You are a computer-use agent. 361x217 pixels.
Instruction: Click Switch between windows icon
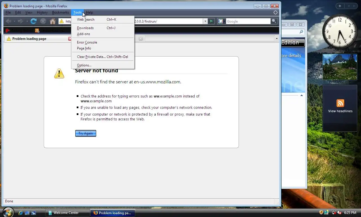coord(34,213)
